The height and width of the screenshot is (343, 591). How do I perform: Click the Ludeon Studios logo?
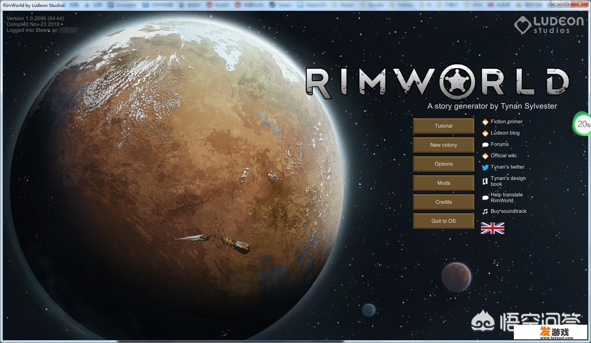point(549,24)
